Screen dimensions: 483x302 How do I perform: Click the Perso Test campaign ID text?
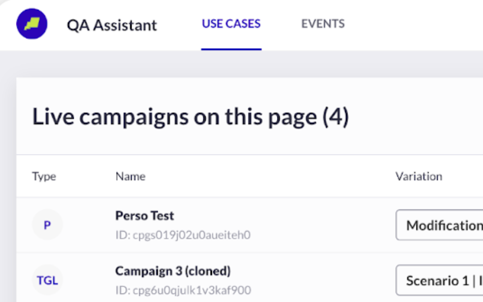click(183, 235)
